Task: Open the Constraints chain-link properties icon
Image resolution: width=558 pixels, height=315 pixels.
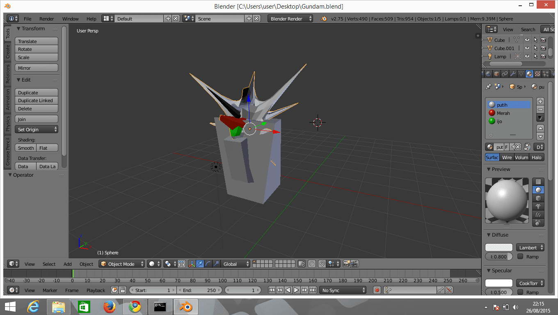Action: pos(505,74)
